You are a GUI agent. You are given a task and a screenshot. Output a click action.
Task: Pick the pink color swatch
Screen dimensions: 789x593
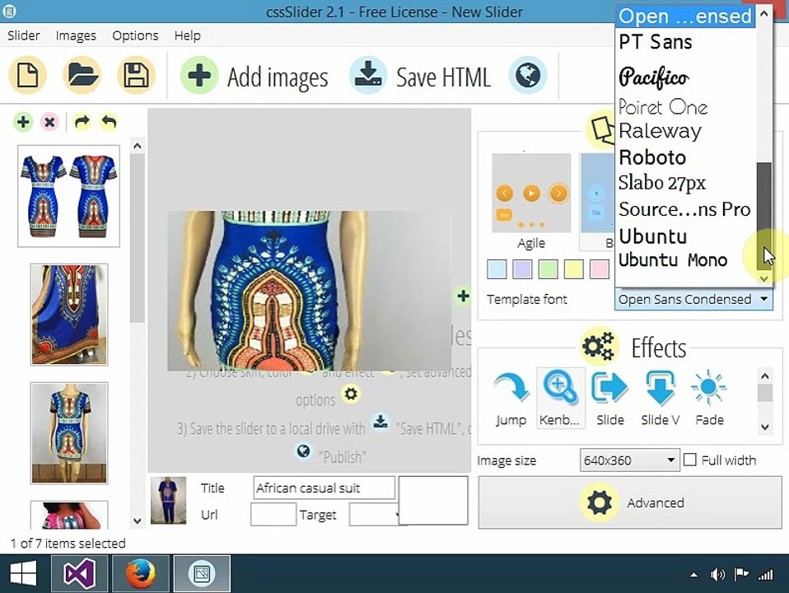pyautogui.click(x=600, y=269)
